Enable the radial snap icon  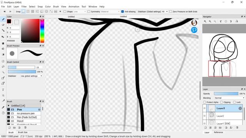pyautogui.click(x=42, y=11)
